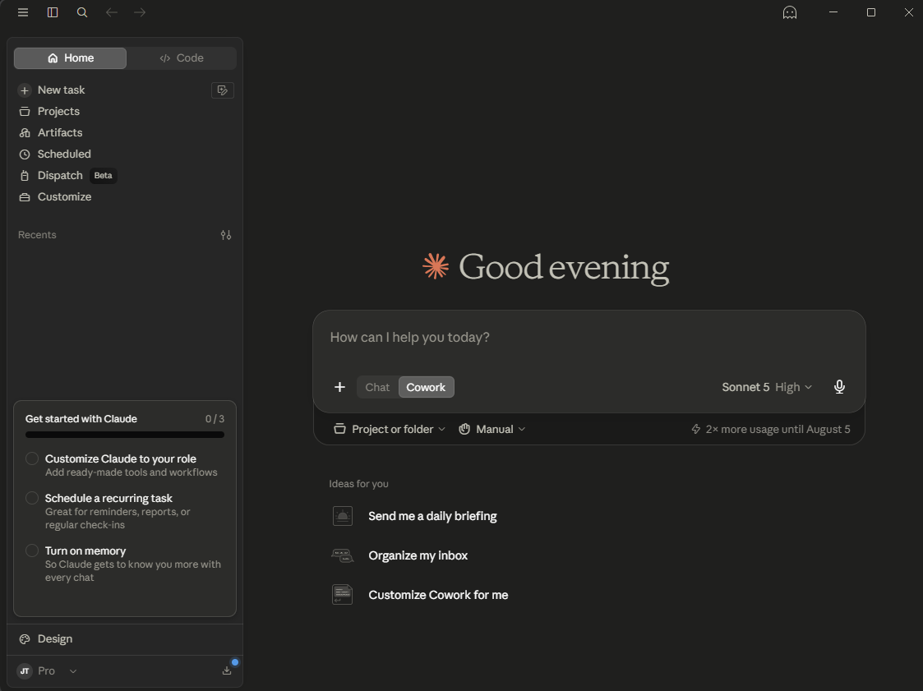This screenshot has width=923, height=691.
Task: Click the ghost incognito icon
Action: tap(789, 12)
